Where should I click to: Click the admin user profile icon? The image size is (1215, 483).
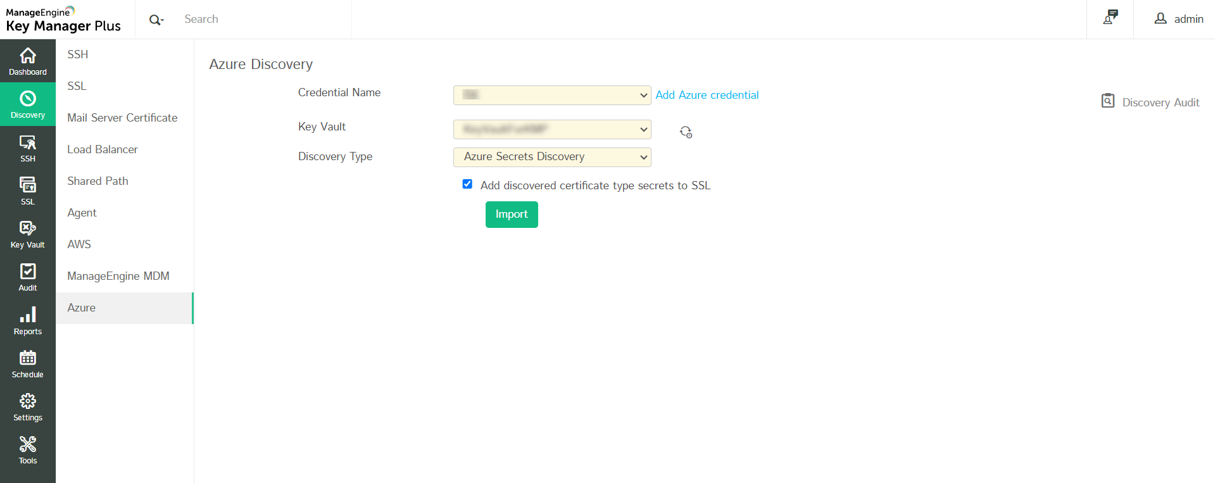[x=1161, y=19]
